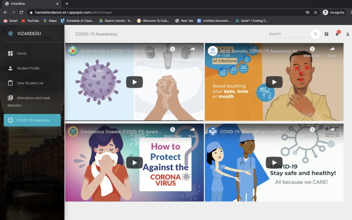352x220 pixels.
Task: Click WHO channel avatar on Somalia video
Action: pos(213,51)
